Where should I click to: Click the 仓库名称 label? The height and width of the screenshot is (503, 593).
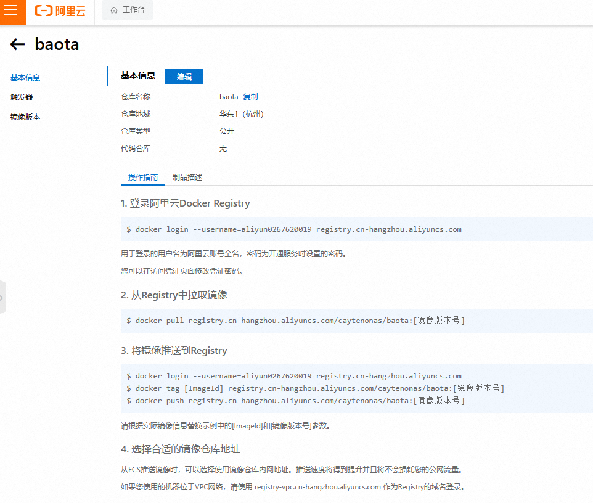click(x=136, y=97)
